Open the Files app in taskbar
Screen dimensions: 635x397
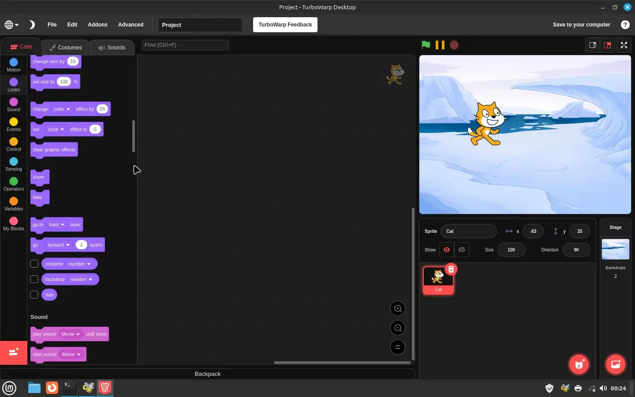point(34,388)
